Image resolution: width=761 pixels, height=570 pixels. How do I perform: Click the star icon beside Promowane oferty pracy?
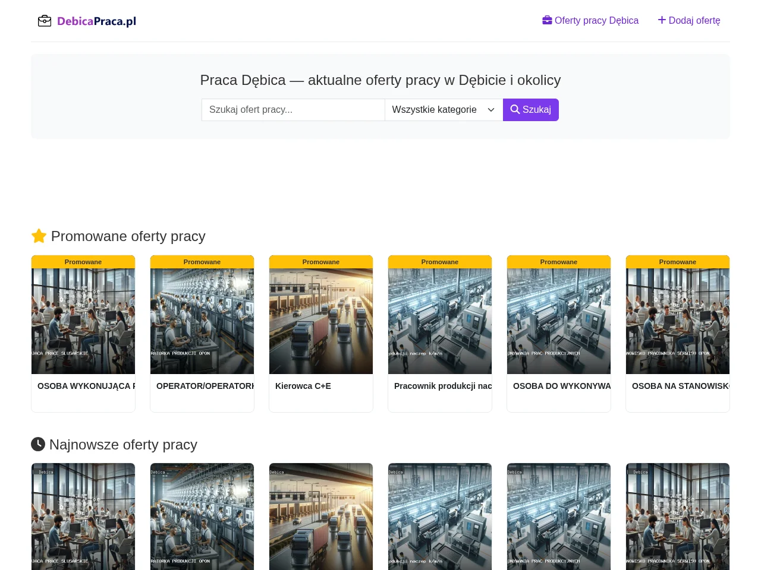click(39, 236)
